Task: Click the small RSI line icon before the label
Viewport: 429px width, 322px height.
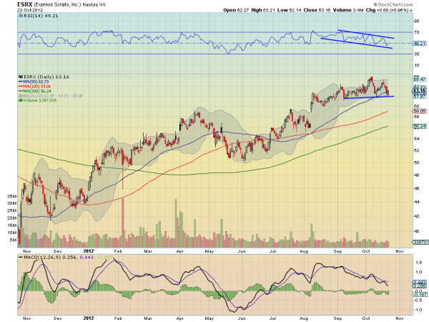Action: tap(21, 16)
